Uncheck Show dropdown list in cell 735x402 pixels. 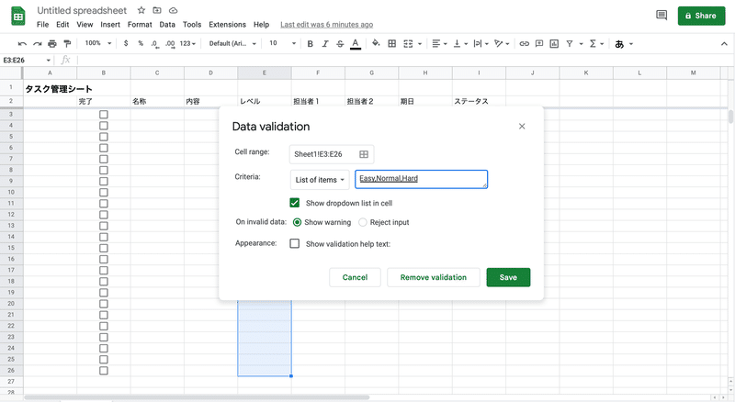tap(294, 203)
